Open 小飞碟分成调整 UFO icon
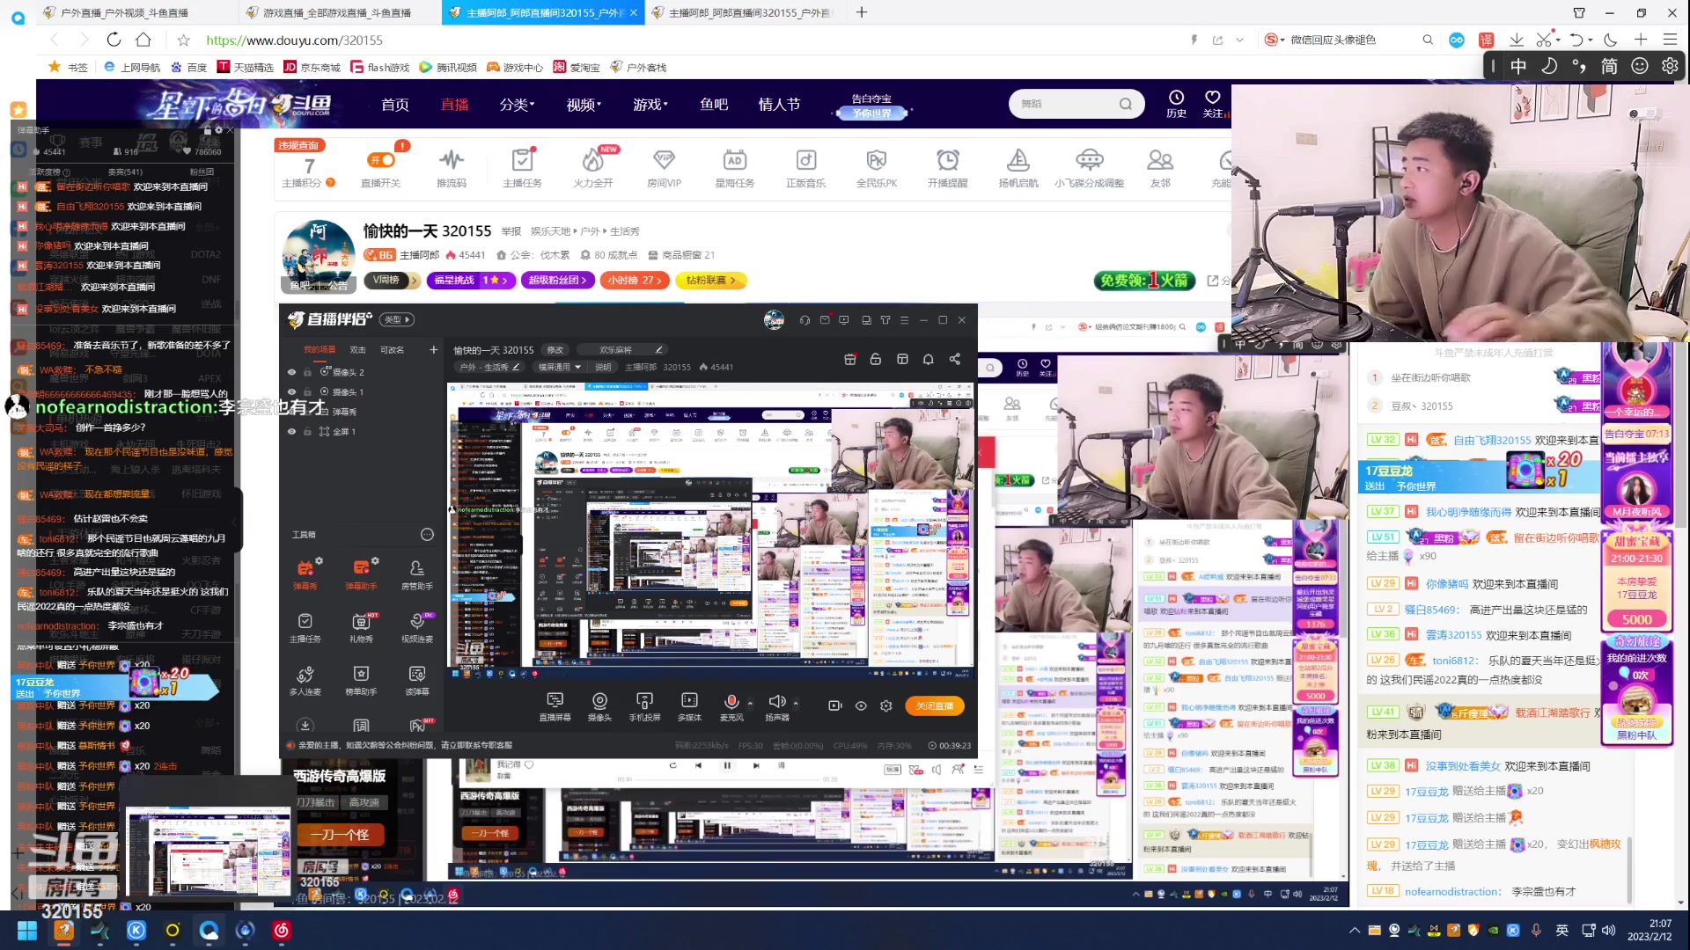The height and width of the screenshot is (950, 1690). (1090, 167)
